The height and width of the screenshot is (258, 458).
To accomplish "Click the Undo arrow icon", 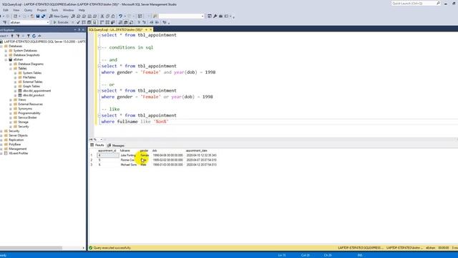I will (x=120, y=16).
